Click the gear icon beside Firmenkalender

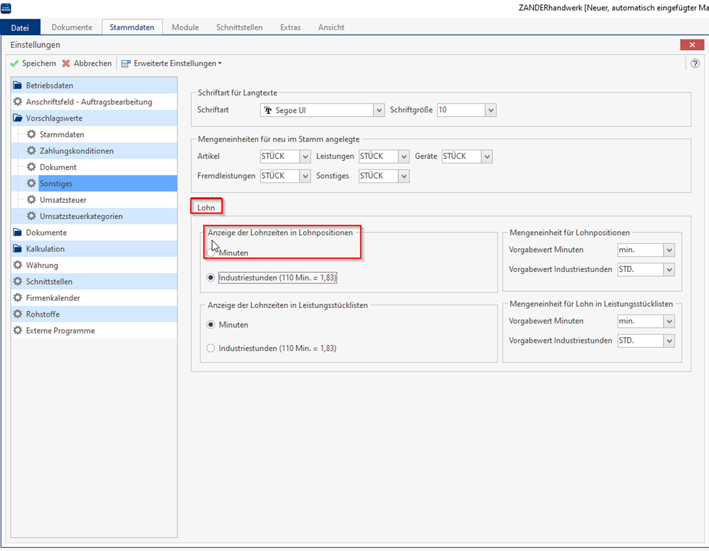coord(18,298)
